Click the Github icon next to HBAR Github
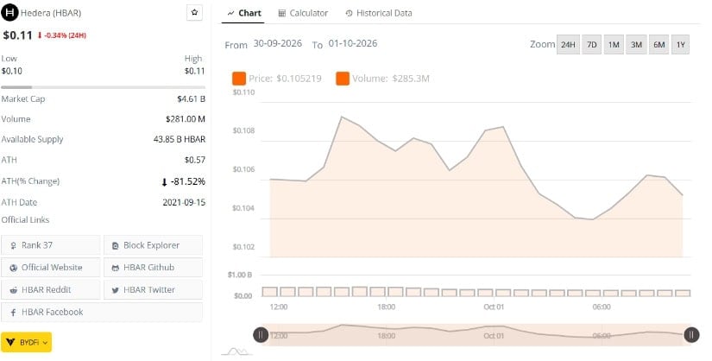 [116, 268]
